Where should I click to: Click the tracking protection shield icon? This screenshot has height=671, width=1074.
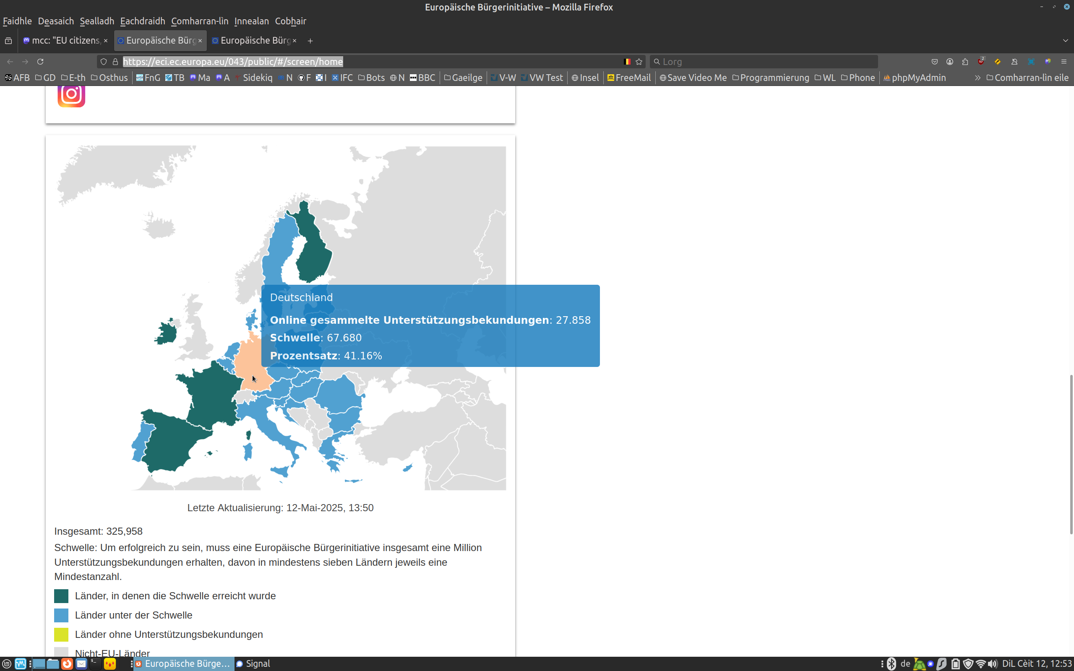tap(103, 62)
